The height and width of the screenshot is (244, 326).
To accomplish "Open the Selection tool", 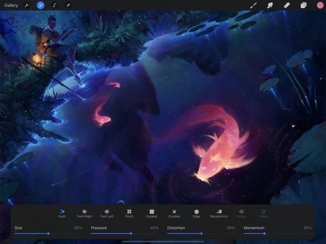I will tap(54, 6).
